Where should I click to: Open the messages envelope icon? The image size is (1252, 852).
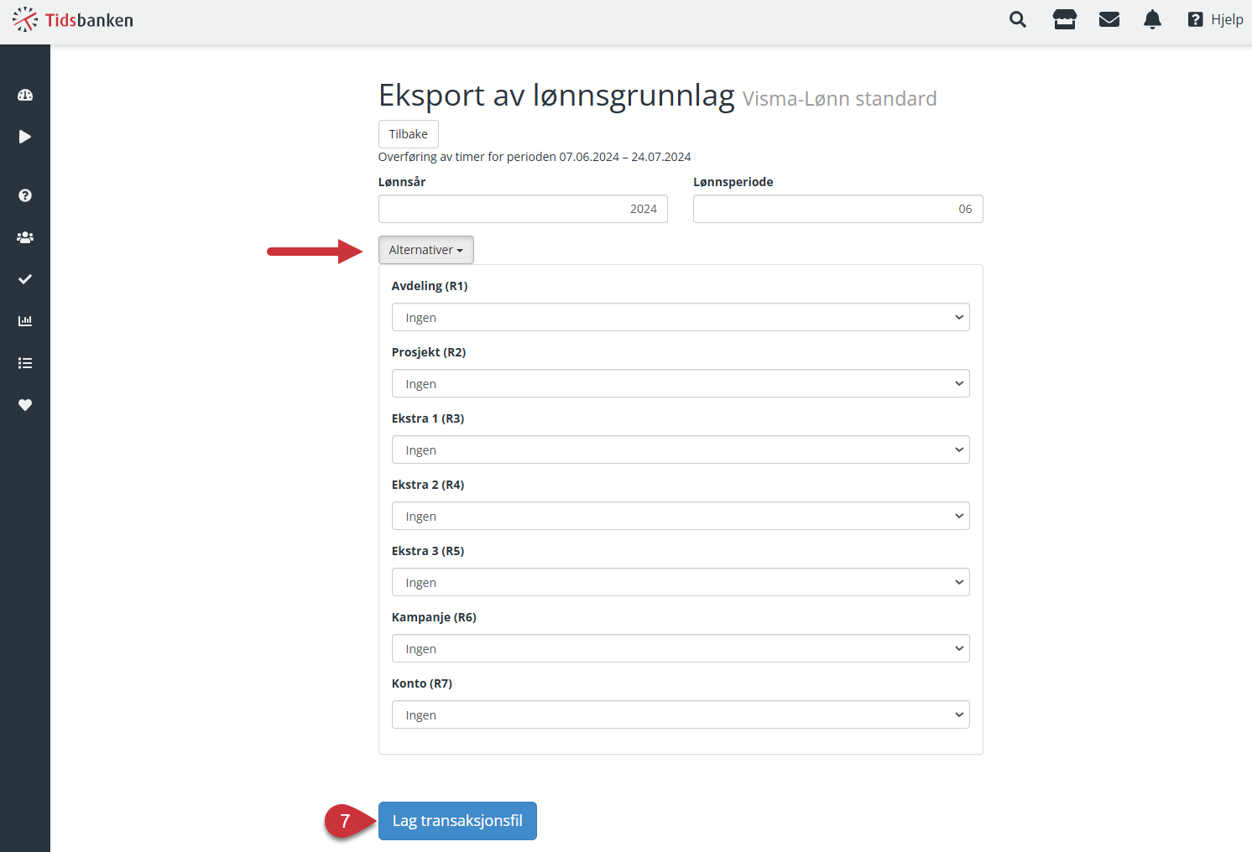[1109, 19]
